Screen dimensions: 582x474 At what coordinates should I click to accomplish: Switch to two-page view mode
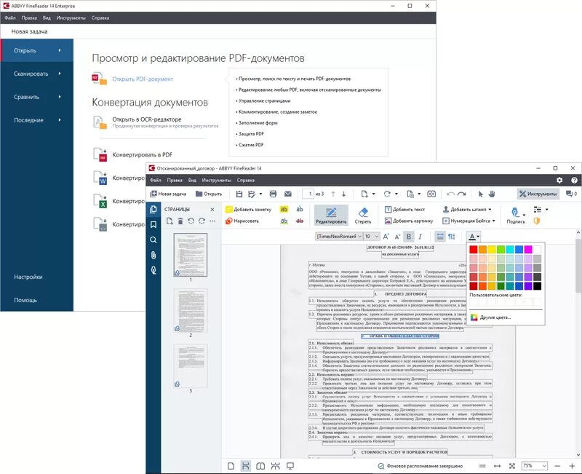(260, 466)
